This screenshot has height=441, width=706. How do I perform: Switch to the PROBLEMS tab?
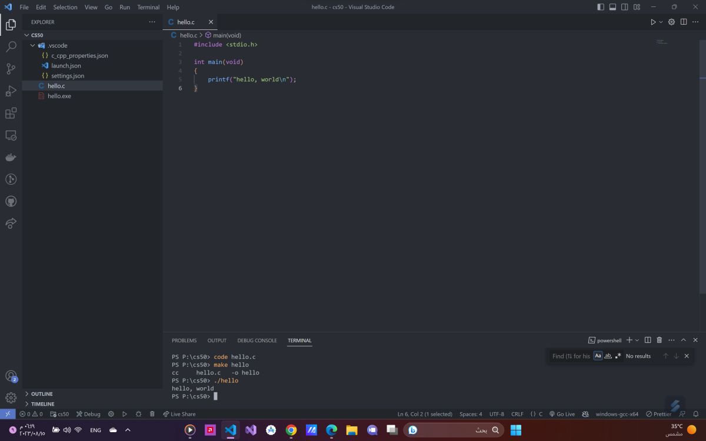pyautogui.click(x=184, y=340)
